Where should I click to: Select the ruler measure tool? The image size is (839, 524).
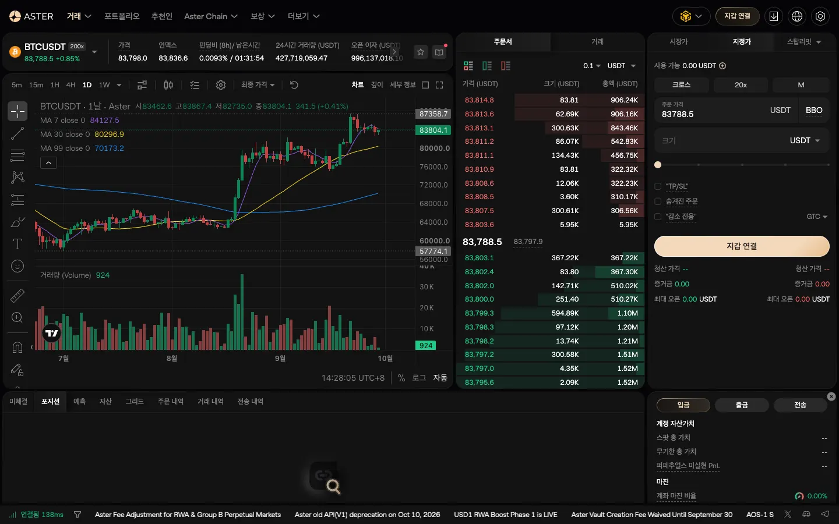[17, 296]
